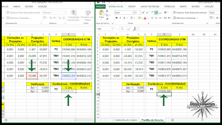Open the borders dropdown arrow
Viewport: 222px width, 125px height.
click(x=134, y=18)
